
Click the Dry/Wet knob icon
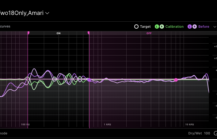pos(215,133)
